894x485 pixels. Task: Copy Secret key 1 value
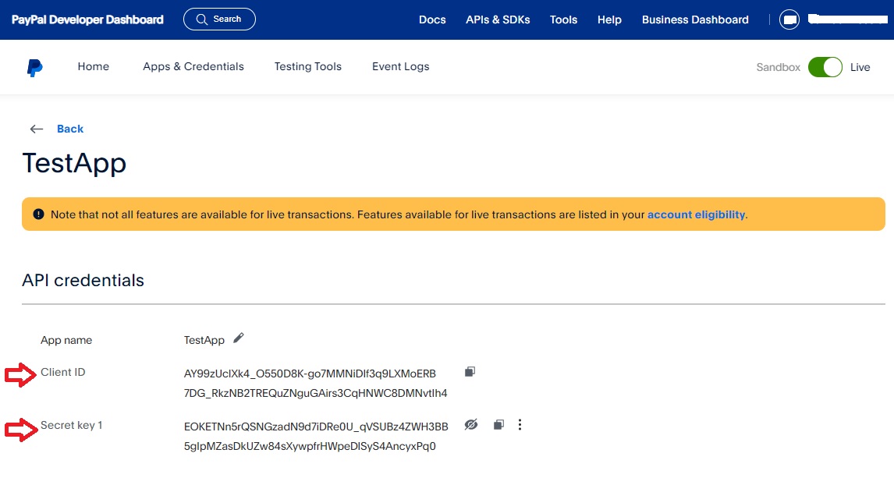pyautogui.click(x=498, y=425)
